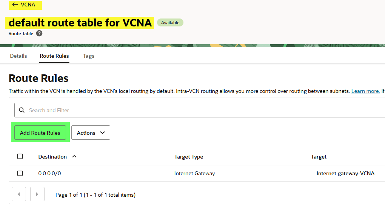385x205 pixels.
Task: Go to previous page arrow
Action: pos(19,194)
